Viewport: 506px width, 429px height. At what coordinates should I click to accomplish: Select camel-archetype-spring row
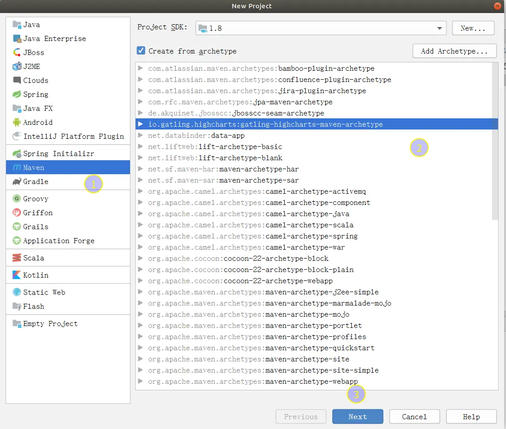coord(314,236)
